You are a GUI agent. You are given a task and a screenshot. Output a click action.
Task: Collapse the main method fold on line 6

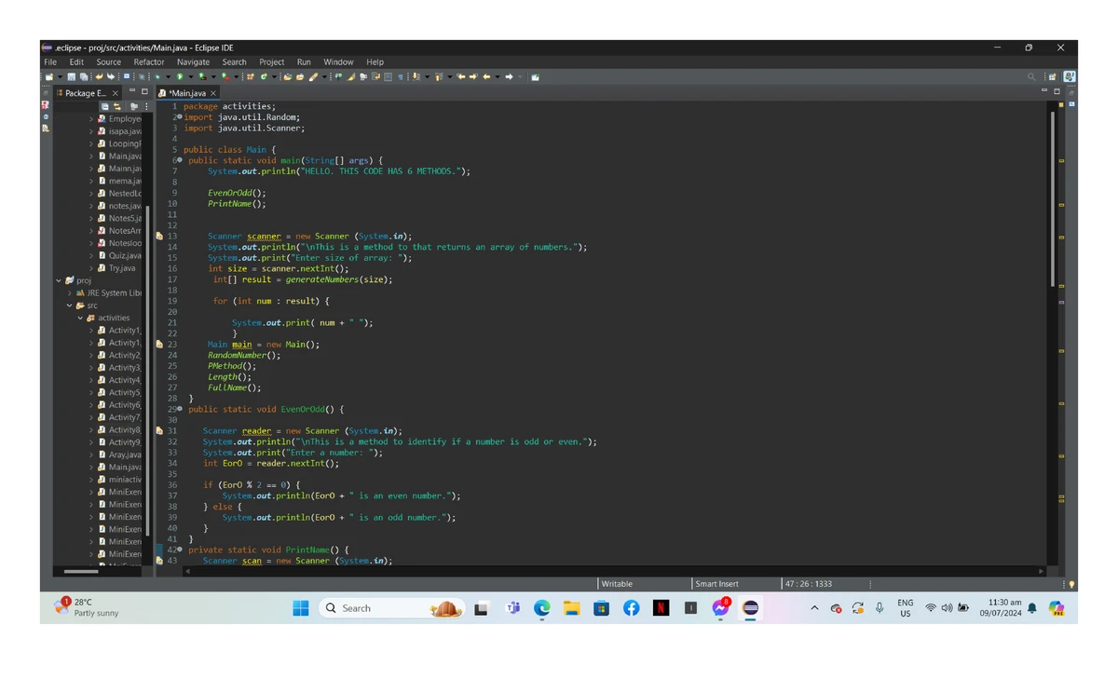click(181, 160)
